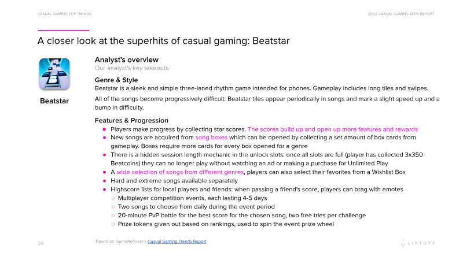Click page number 20 in the footer
Screen dimensions: 463x260
(x=41, y=243)
